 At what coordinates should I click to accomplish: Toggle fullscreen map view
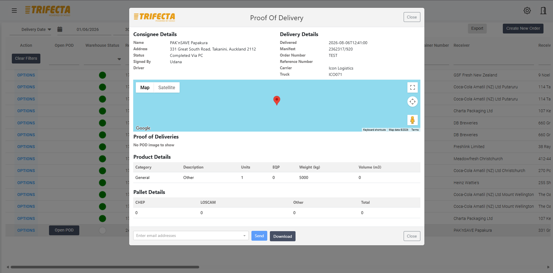(412, 87)
